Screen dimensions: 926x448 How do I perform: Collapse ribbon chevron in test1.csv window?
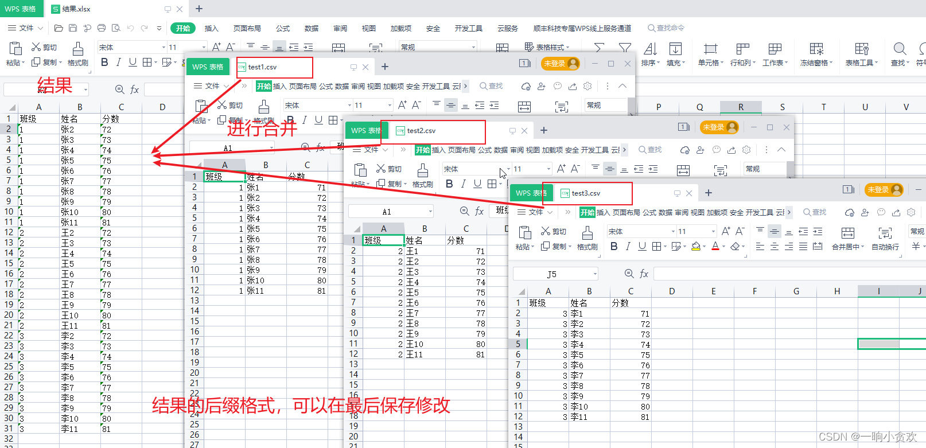(622, 86)
